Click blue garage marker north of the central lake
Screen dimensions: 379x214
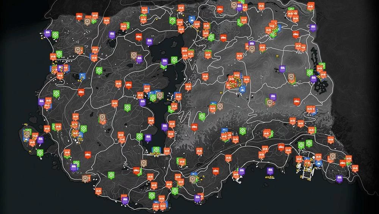click(x=192, y=19)
